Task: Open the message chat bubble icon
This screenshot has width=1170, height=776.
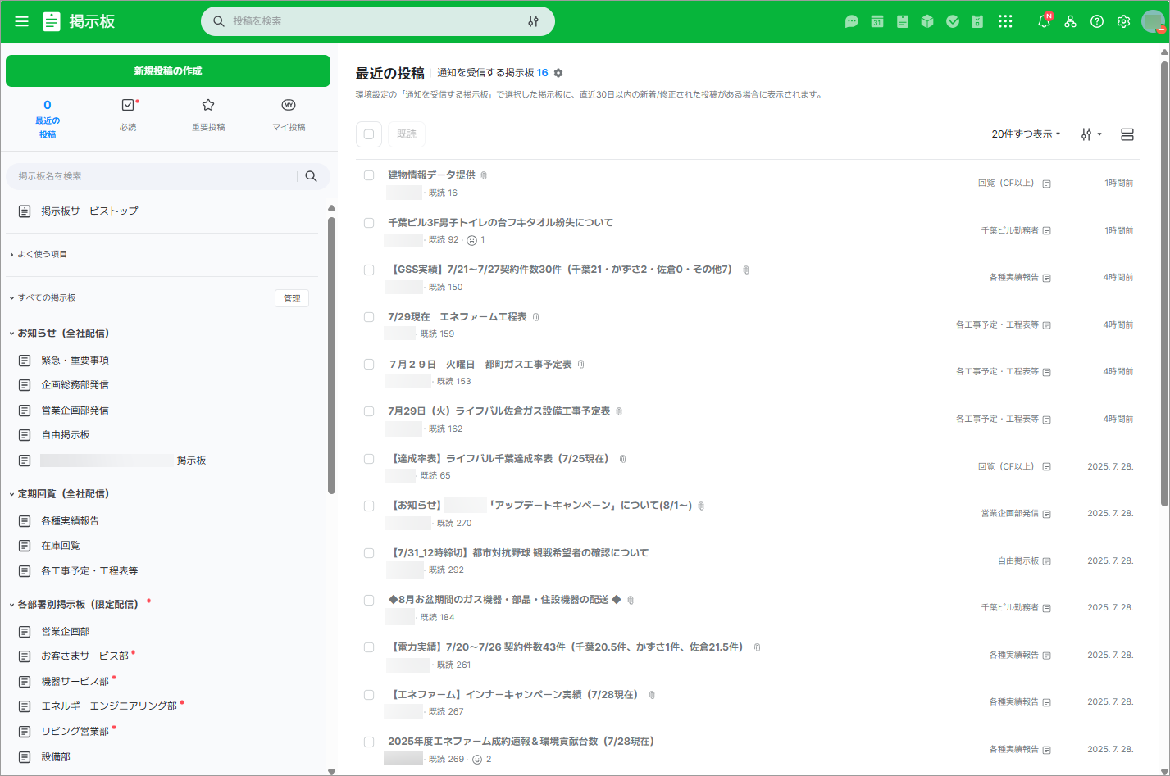Action: 852,21
